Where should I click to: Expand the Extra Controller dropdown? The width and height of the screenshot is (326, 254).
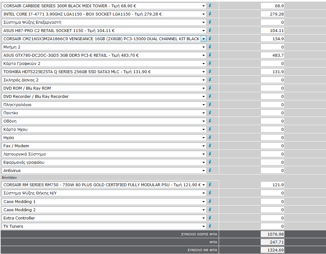[104, 218]
